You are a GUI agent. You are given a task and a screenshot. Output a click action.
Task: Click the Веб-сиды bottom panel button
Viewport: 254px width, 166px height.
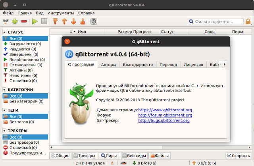[134, 156]
